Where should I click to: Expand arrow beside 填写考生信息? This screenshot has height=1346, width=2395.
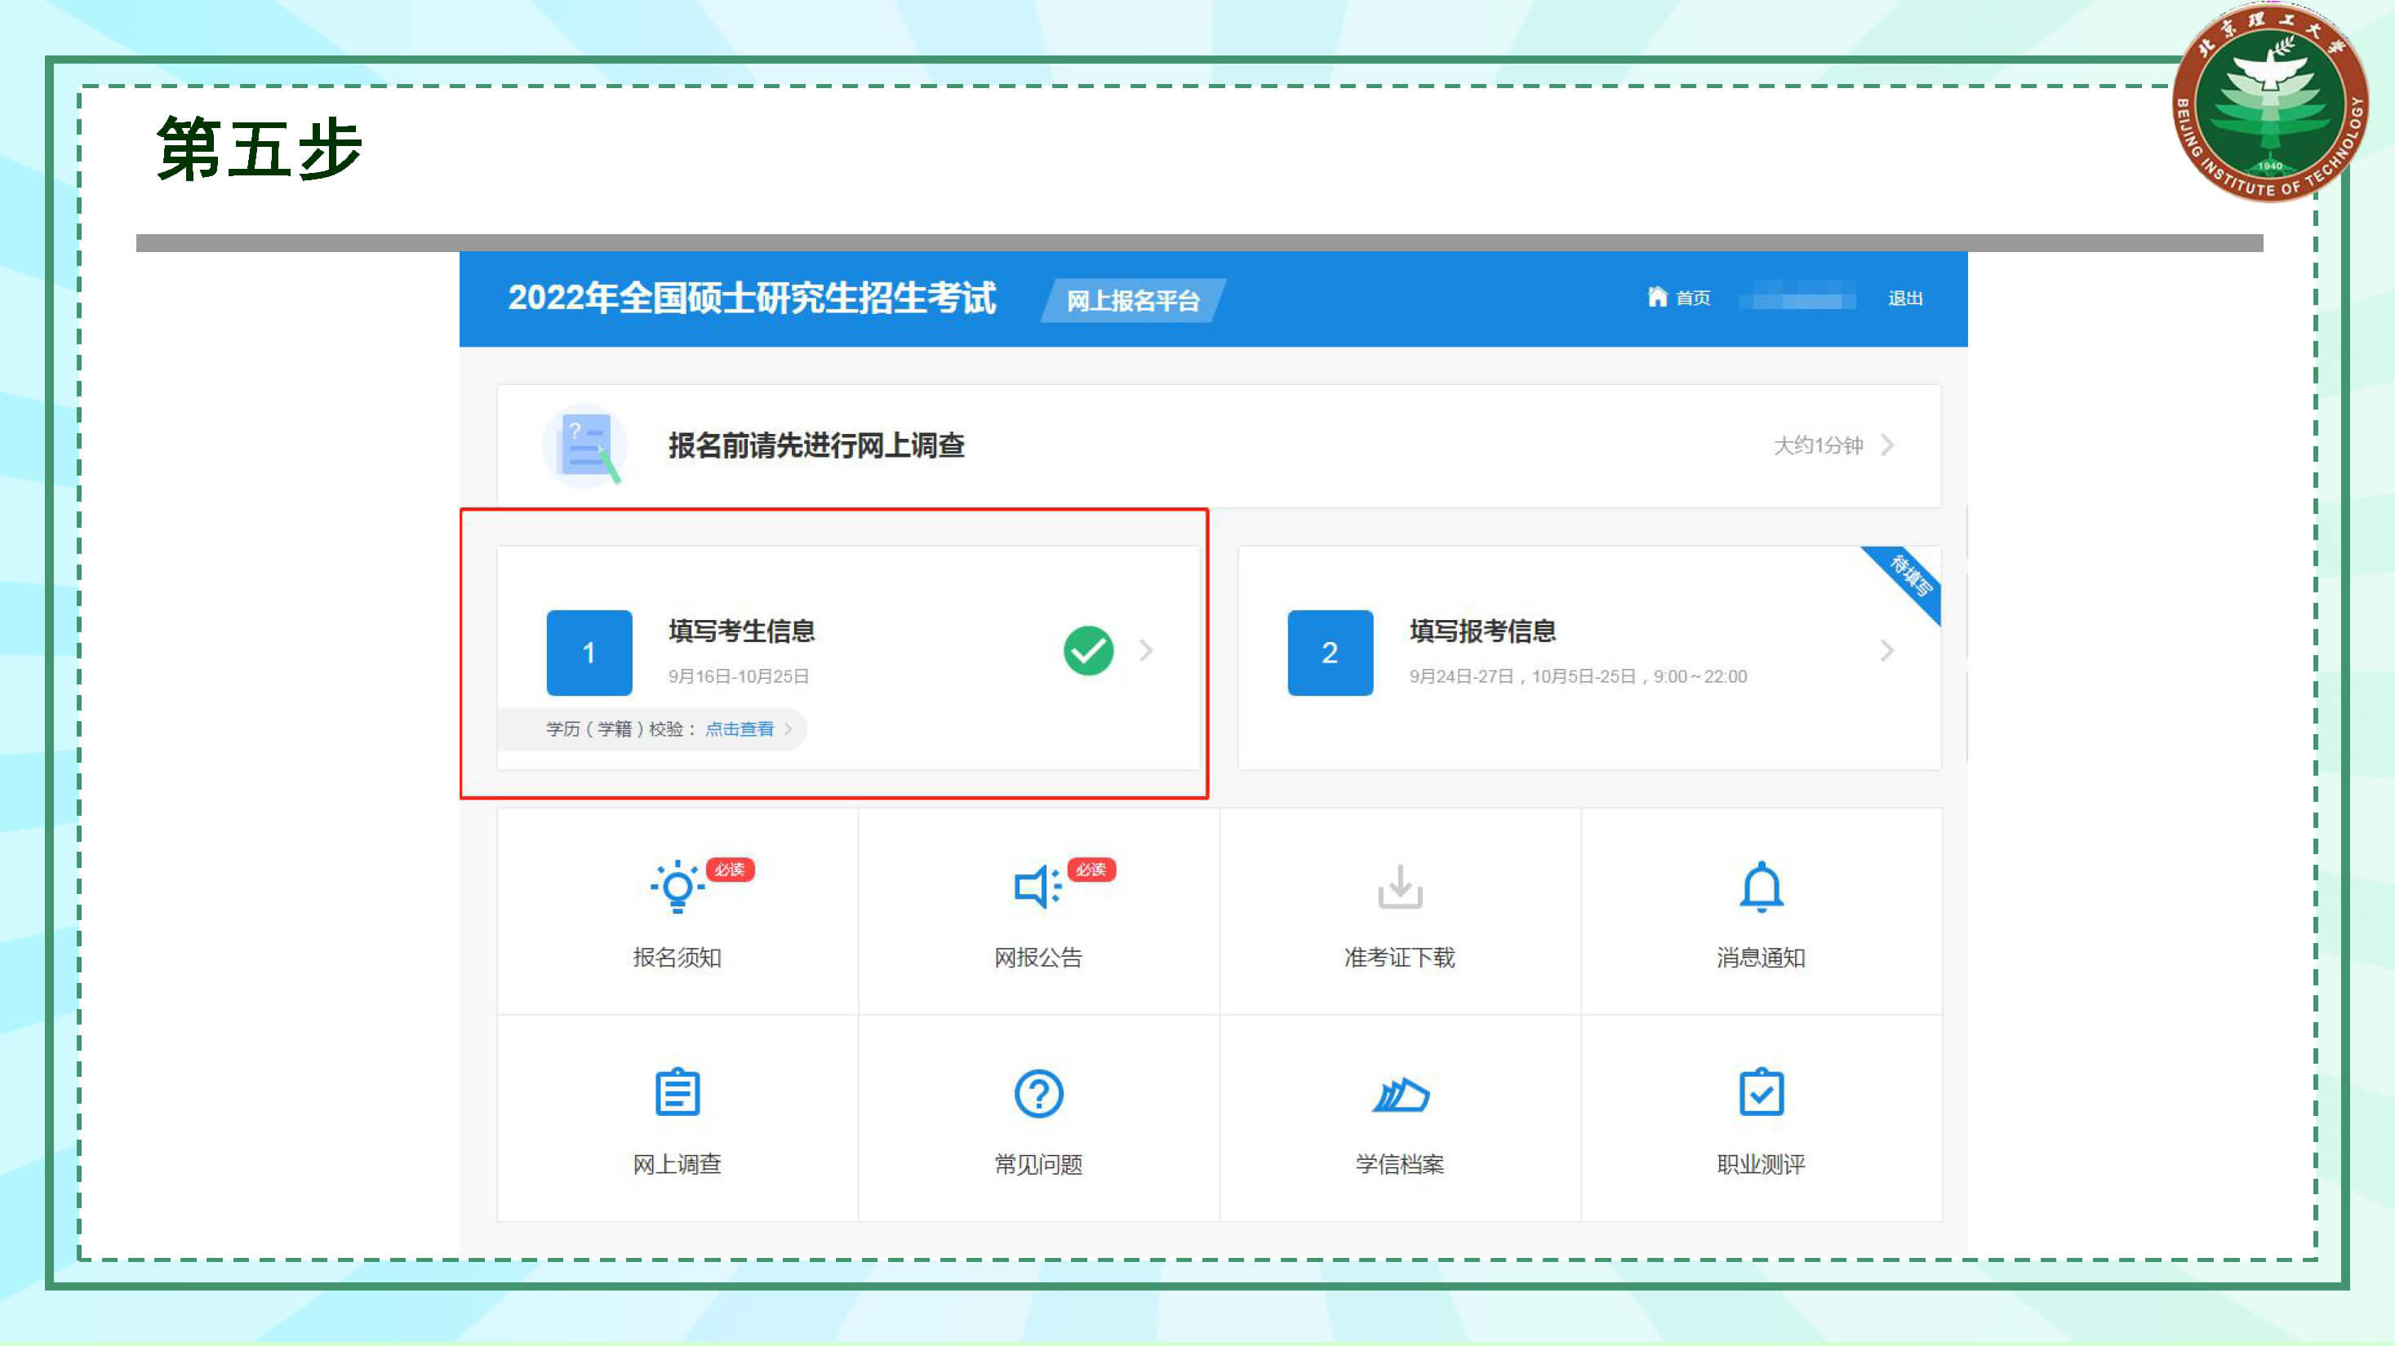coord(1146,650)
